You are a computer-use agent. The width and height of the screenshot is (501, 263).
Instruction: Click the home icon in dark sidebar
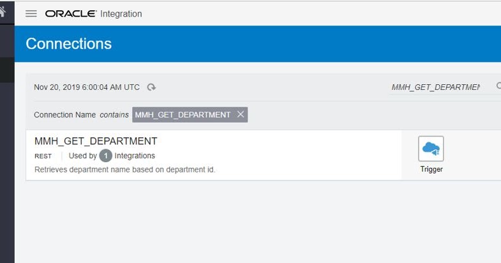tap(3, 11)
